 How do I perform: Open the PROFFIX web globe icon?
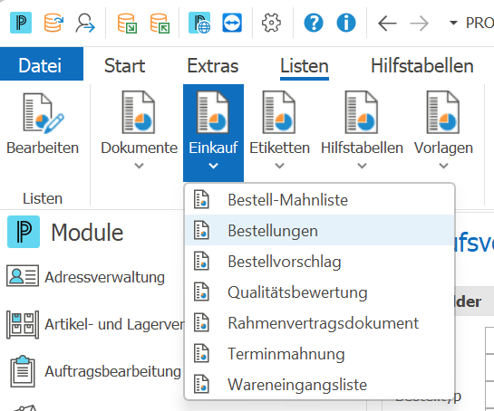coord(199,23)
